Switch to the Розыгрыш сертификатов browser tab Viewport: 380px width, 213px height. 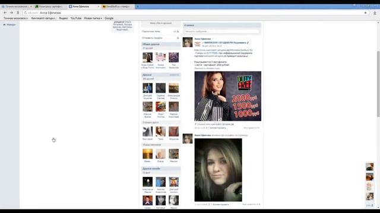[50, 7]
